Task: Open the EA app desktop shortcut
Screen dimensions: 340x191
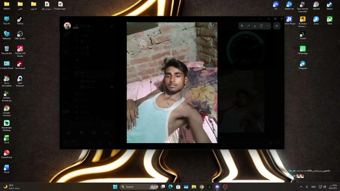Action: point(276,6)
